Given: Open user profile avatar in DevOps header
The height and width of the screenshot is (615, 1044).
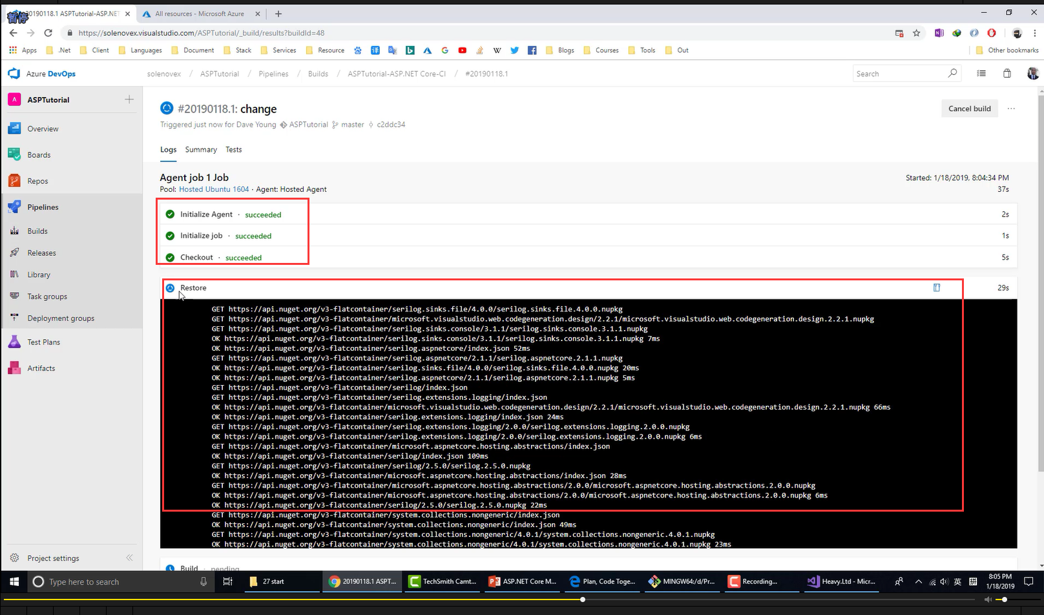Looking at the screenshot, I should point(1033,74).
